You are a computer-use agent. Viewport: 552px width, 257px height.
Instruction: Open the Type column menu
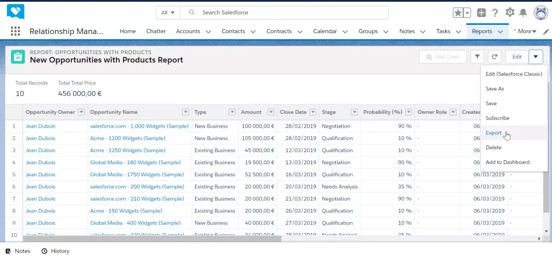[x=232, y=112]
